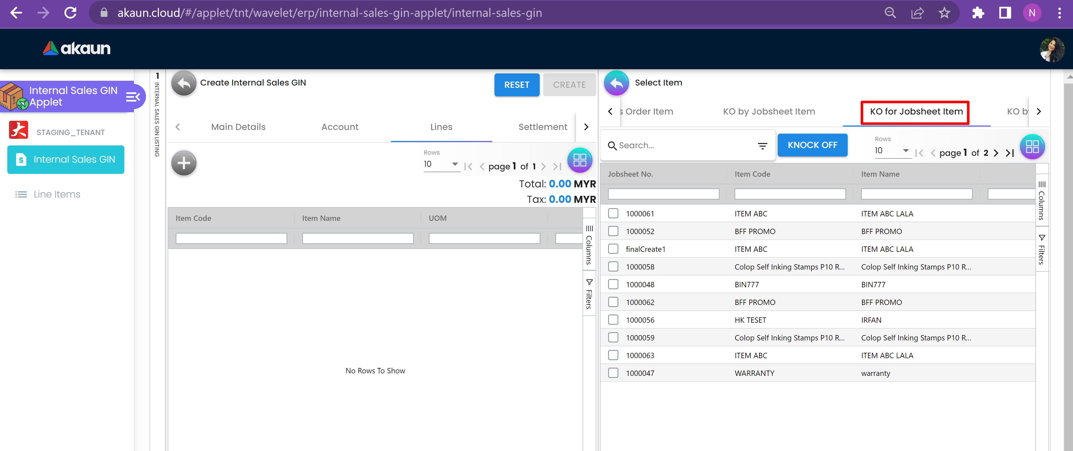Click the gray plus add line button
The image size is (1073, 451).
pos(184,163)
